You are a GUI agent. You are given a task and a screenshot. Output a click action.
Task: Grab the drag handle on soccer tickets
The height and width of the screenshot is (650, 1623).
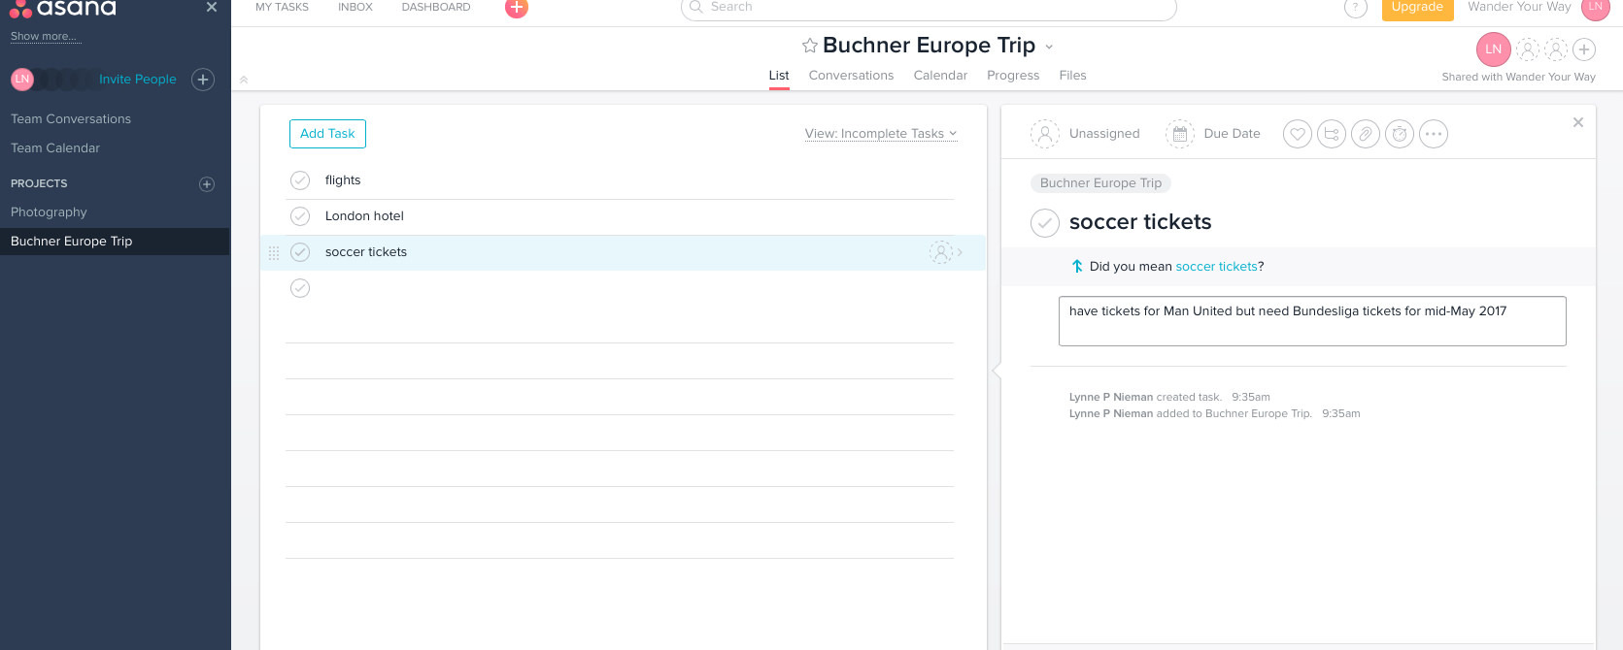pyautogui.click(x=274, y=253)
